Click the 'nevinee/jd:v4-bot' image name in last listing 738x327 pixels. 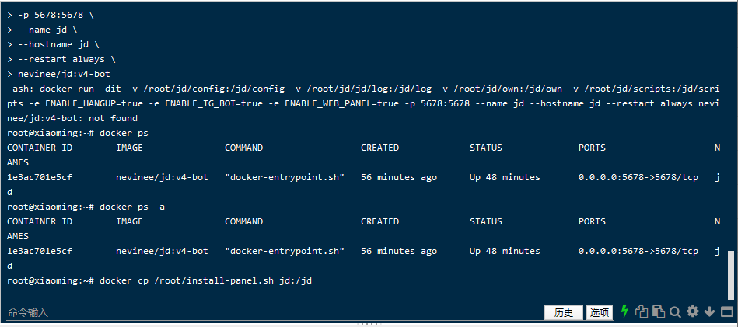(162, 251)
